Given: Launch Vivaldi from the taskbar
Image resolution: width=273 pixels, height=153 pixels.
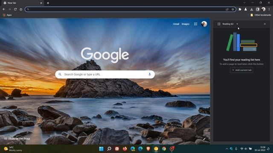Looking at the screenshot, I should pos(117,149).
